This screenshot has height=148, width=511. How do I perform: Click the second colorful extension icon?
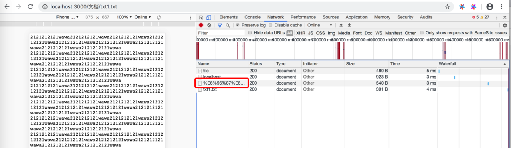[x=473, y=7]
